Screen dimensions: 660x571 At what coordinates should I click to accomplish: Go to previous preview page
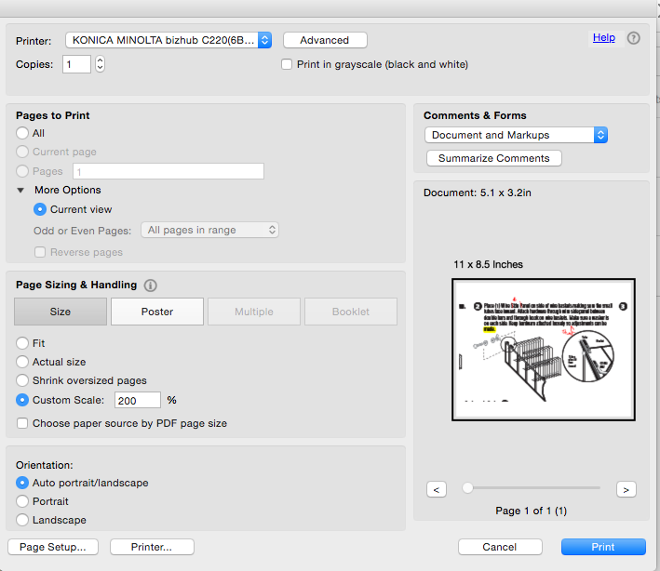pos(437,489)
